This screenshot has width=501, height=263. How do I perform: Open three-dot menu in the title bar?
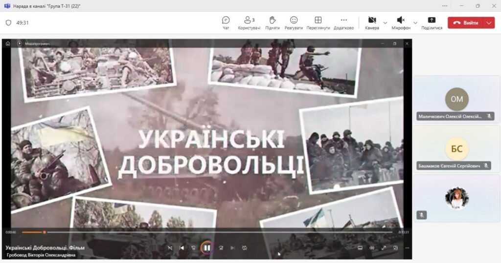pyautogui.click(x=444, y=6)
